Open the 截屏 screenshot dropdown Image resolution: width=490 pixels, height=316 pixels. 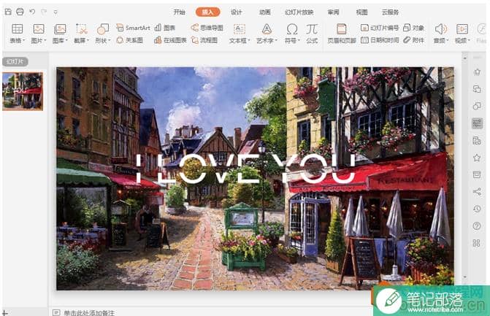pos(82,34)
